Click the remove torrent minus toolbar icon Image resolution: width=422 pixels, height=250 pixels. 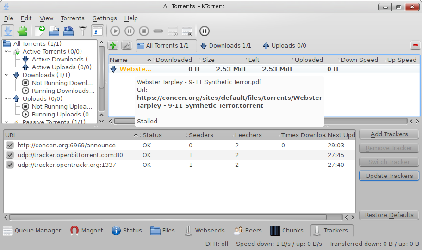click(x=158, y=31)
